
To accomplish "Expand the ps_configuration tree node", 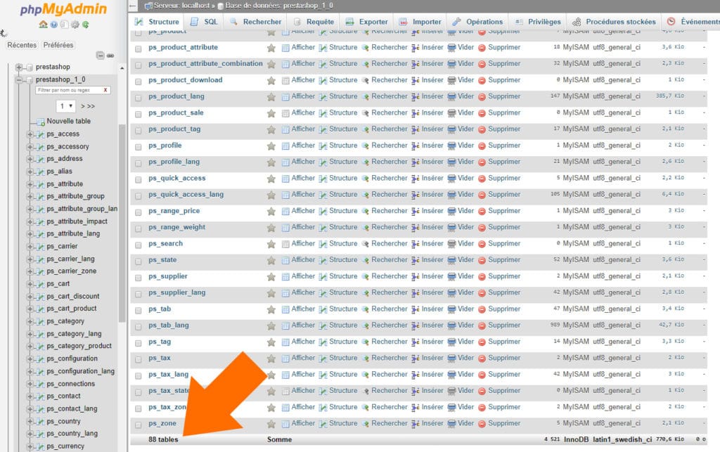I will coord(30,359).
